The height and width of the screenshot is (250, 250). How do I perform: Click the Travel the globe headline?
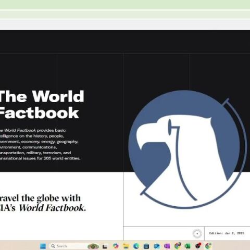(x=43, y=203)
